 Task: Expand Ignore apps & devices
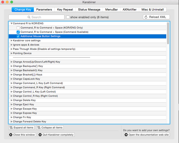point(11,45)
